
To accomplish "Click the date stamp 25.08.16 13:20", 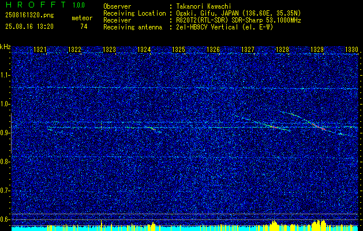I will click(x=29, y=27).
